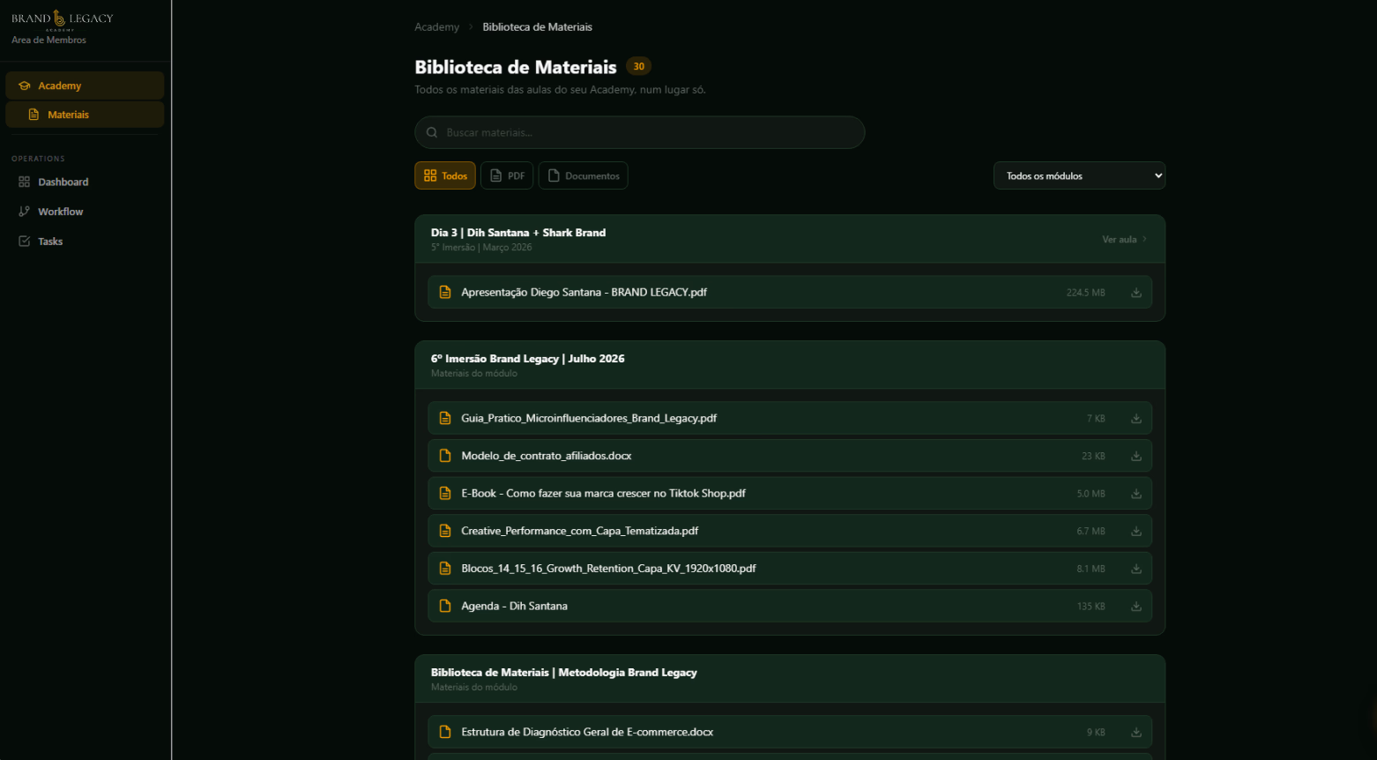The image size is (1377, 760).
Task: Click the Workflow branch icon
Action: coord(25,212)
